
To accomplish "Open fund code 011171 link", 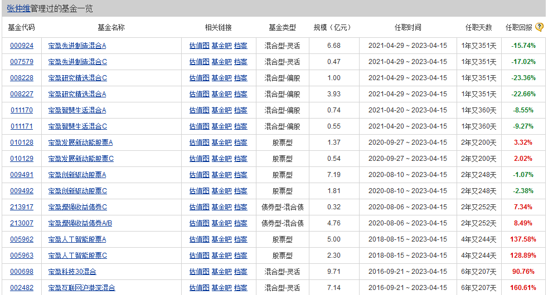I will click(x=22, y=126).
